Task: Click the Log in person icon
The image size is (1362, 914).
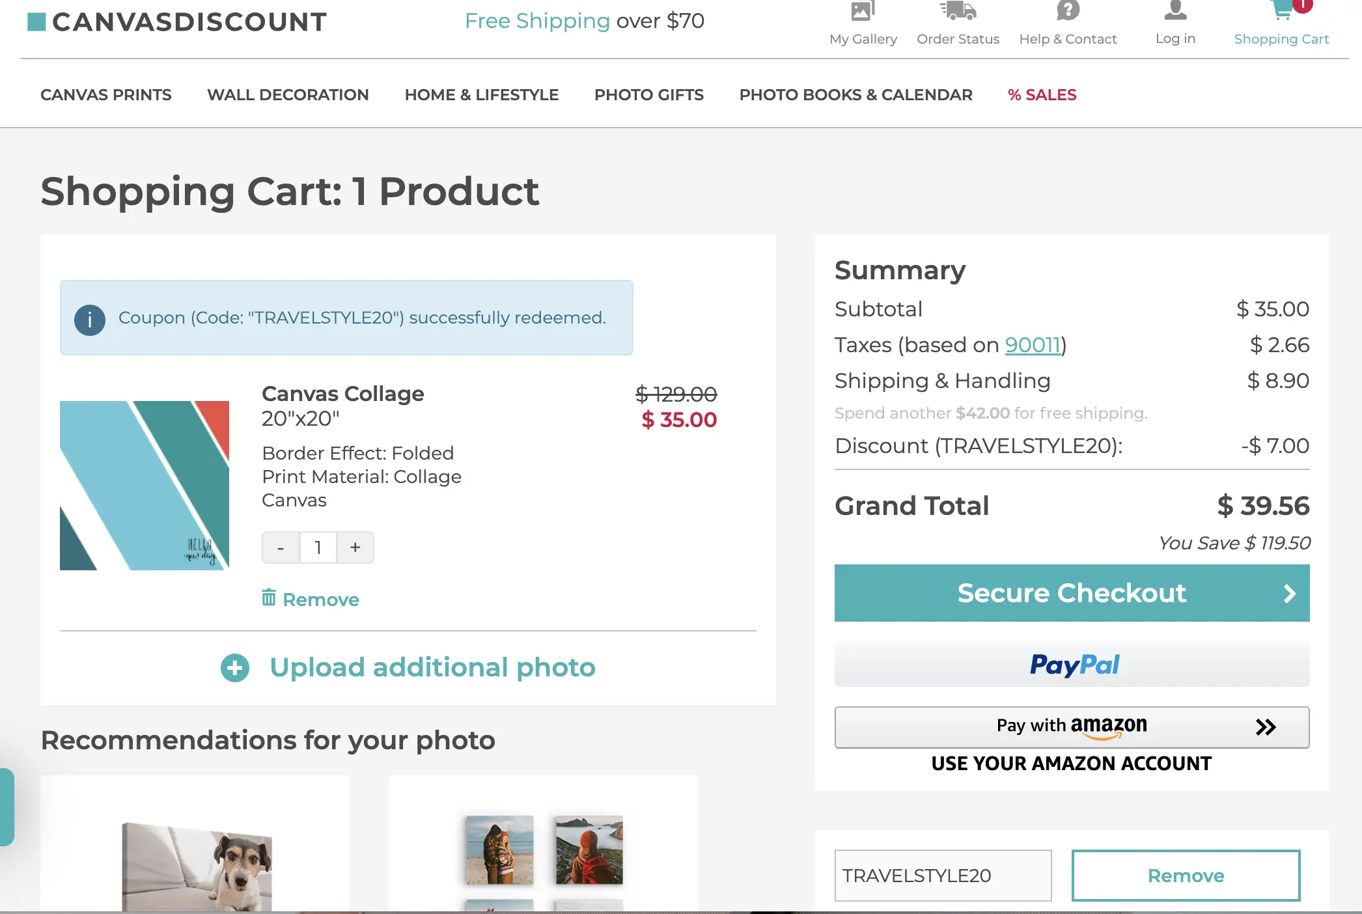Action: coord(1175,11)
